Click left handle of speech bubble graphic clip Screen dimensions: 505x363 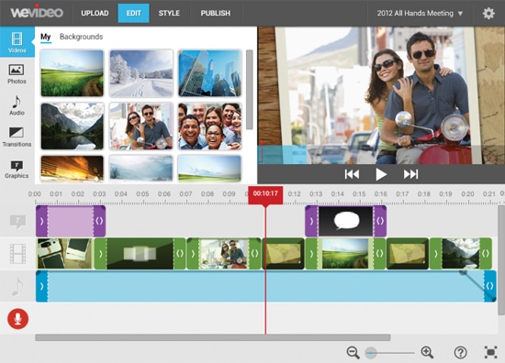tap(311, 221)
